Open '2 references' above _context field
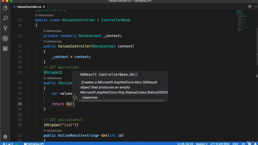The height and width of the screenshot is (145, 258). [52, 31]
